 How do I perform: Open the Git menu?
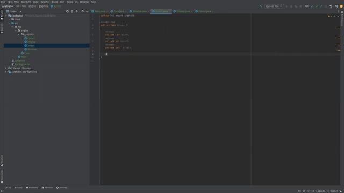tap(76, 2)
